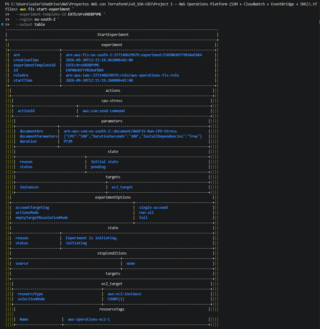
Task: Click the 'emptyTargetResolutionMode' key label
Action: 42,217
